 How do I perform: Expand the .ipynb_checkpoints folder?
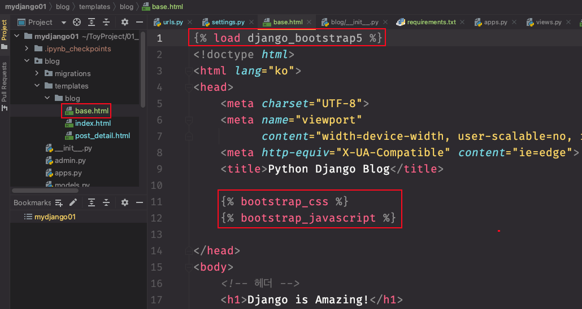(27, 48)
